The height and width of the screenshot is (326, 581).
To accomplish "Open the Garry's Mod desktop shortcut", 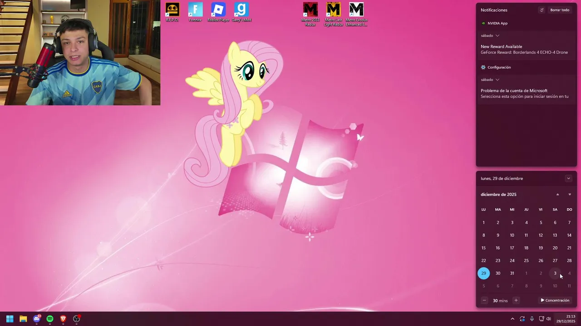I will pos(241,12).
